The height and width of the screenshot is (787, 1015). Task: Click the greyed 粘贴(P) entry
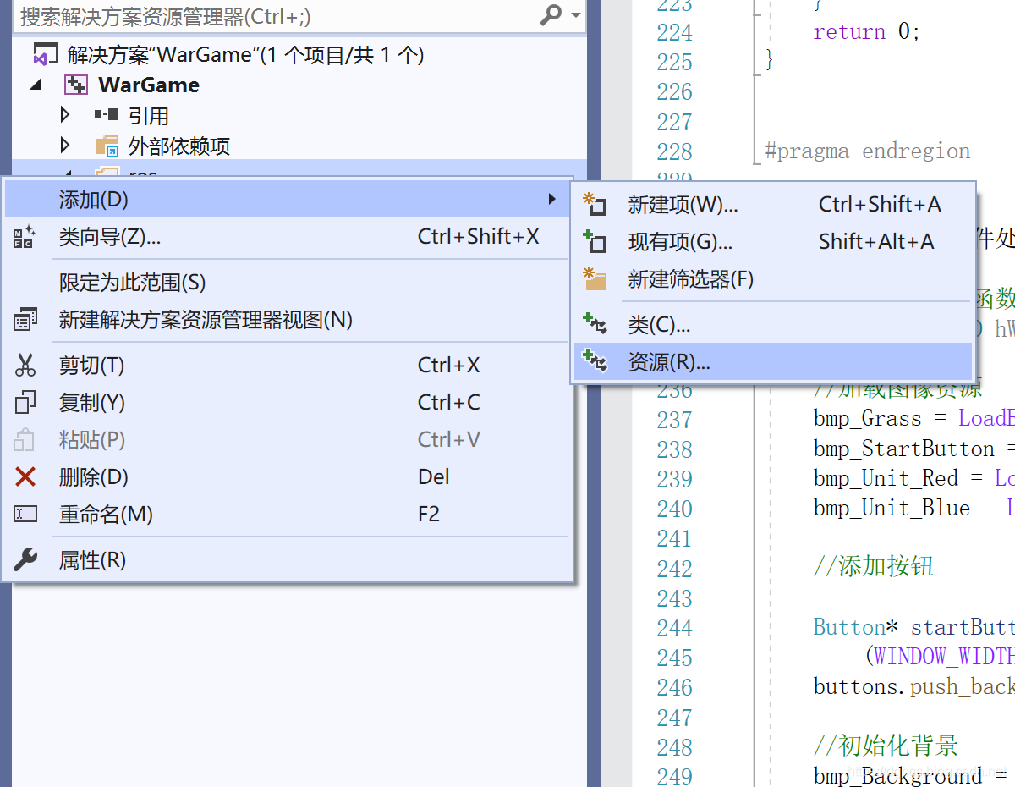(x=287, y=439)
